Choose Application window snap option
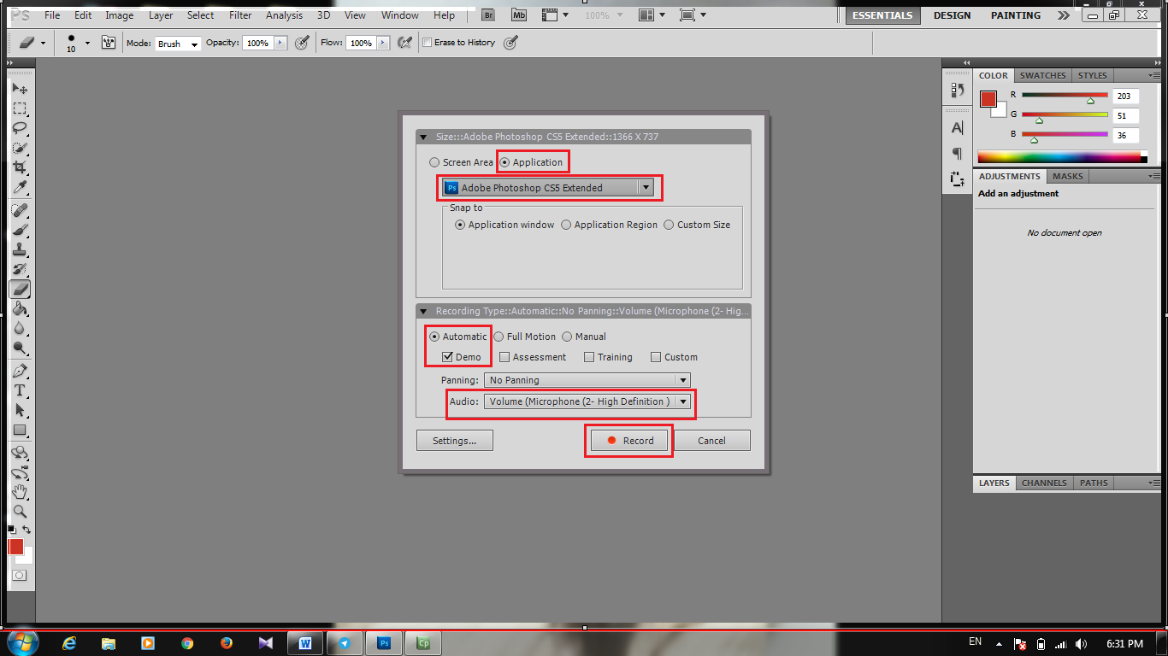 460,225
